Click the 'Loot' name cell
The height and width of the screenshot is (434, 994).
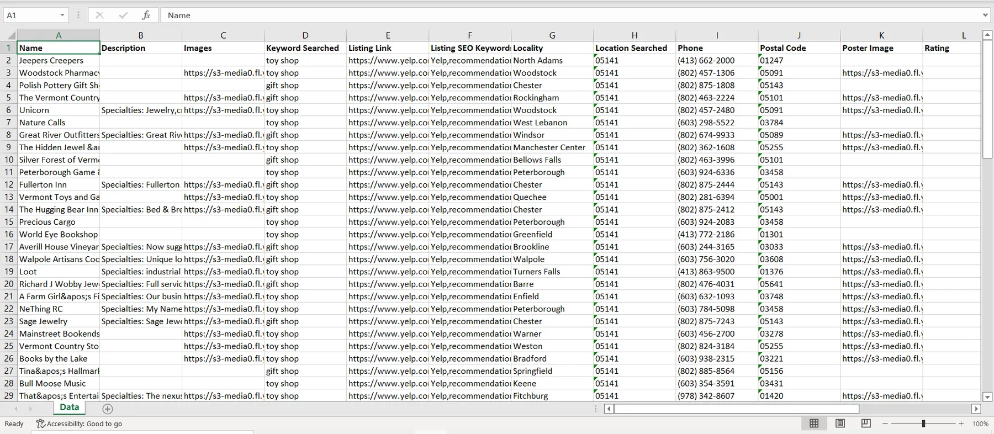pos(59,272)
